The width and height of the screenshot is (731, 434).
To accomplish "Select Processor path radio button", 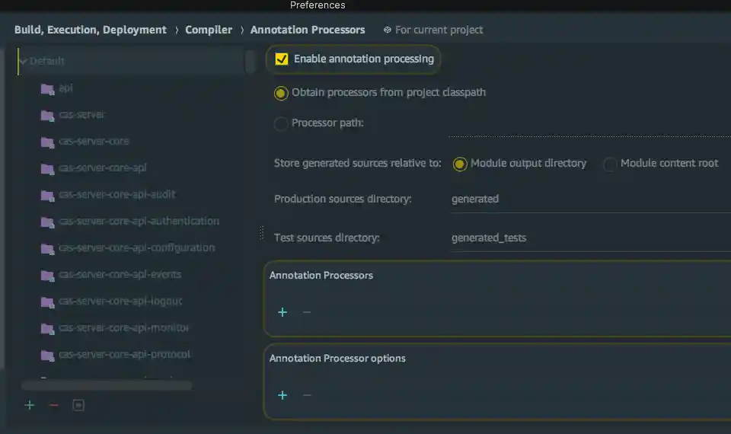I will coord(281,123).
